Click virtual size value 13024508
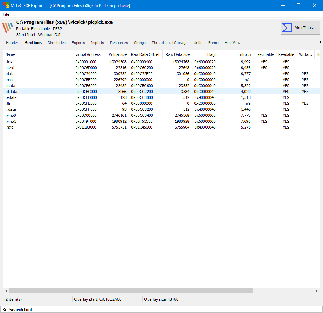Screen dimensions: 323x313 (118, 62)
